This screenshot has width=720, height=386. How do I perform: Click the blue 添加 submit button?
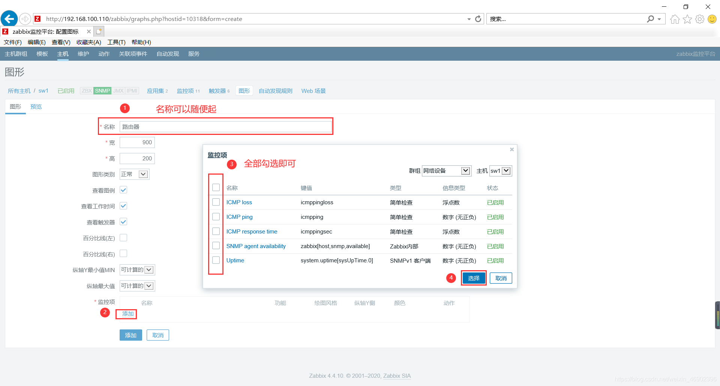tap(131, 335)
